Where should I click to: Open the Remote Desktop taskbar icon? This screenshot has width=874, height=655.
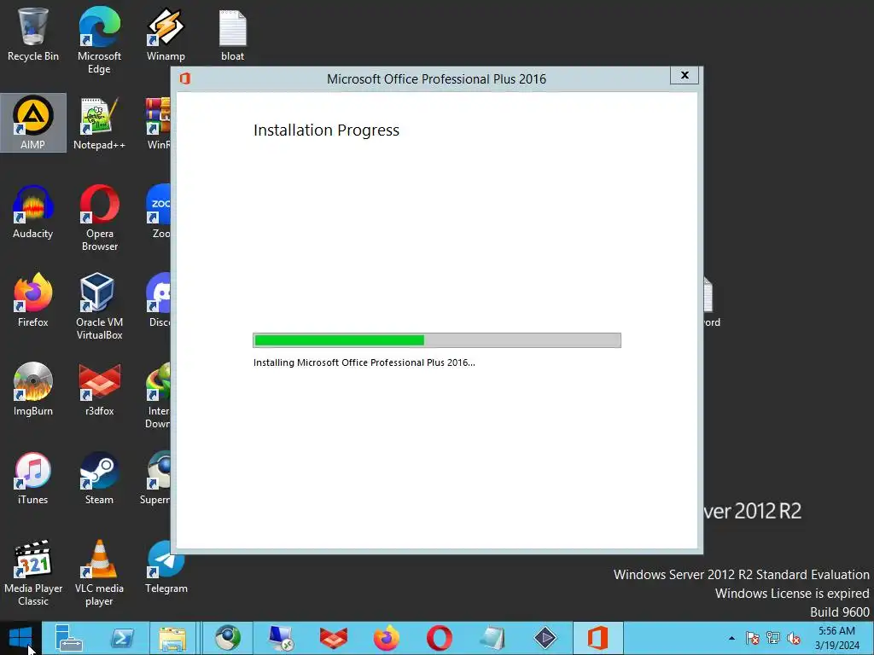coord(280,638)
